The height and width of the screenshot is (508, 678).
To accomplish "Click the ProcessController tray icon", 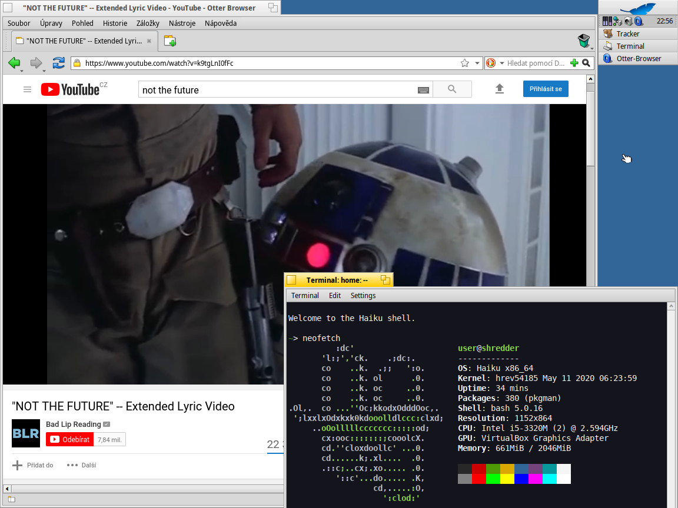I will tap(607, 21).
